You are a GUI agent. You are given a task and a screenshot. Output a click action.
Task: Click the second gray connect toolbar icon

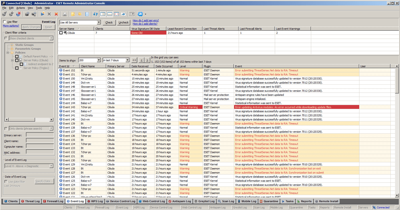11,14
